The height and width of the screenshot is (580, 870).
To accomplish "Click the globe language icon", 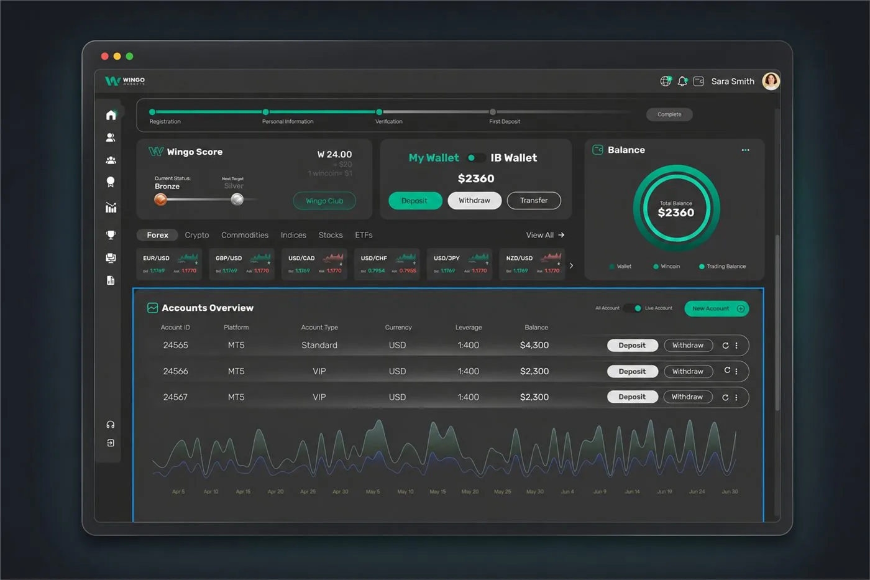I will point(666,81).
